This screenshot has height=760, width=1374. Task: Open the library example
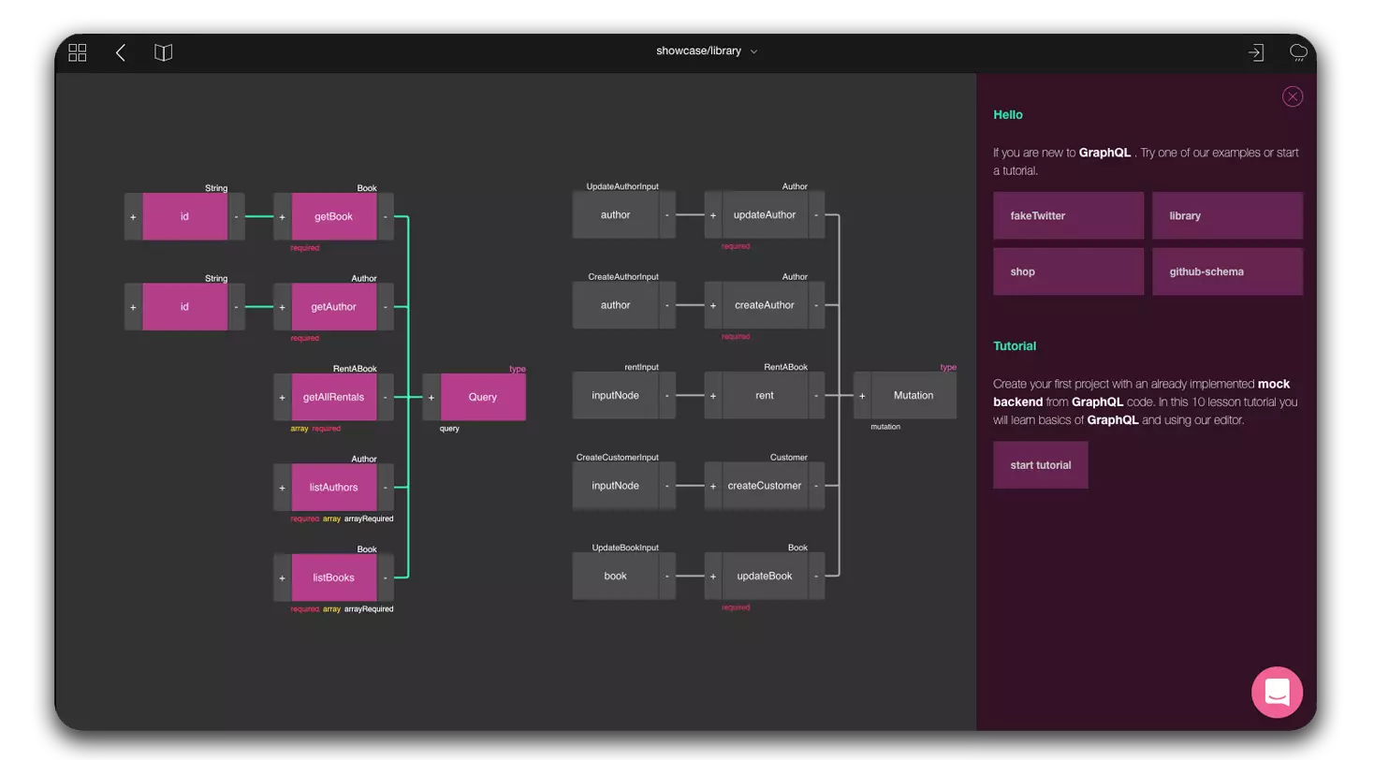1227,216
